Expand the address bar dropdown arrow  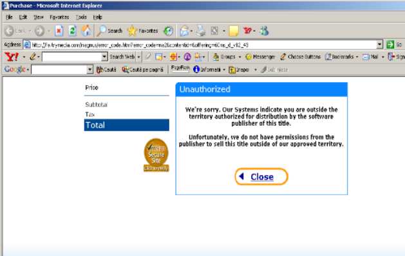point(379,44)
